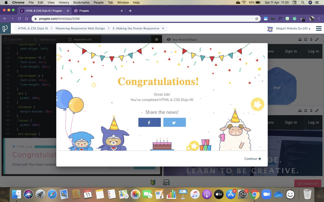Viewport: 324px width, 202px height.
Task: Switch to the responsive.css tab
Action: click(x=82, y=39)
